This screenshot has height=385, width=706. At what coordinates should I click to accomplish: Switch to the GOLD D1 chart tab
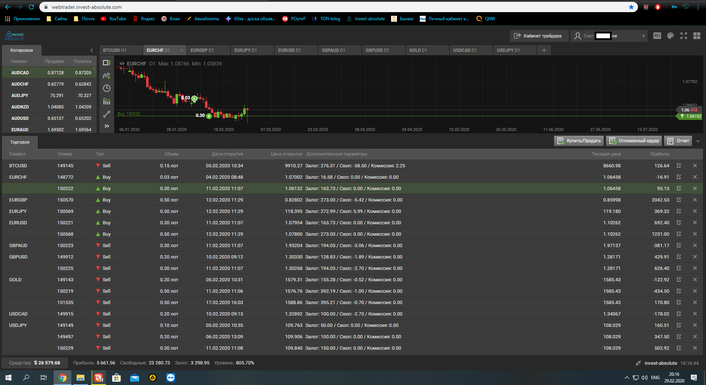pos(427,50)
